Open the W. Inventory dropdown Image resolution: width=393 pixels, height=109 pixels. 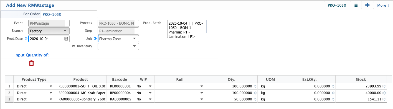(118, 46)
